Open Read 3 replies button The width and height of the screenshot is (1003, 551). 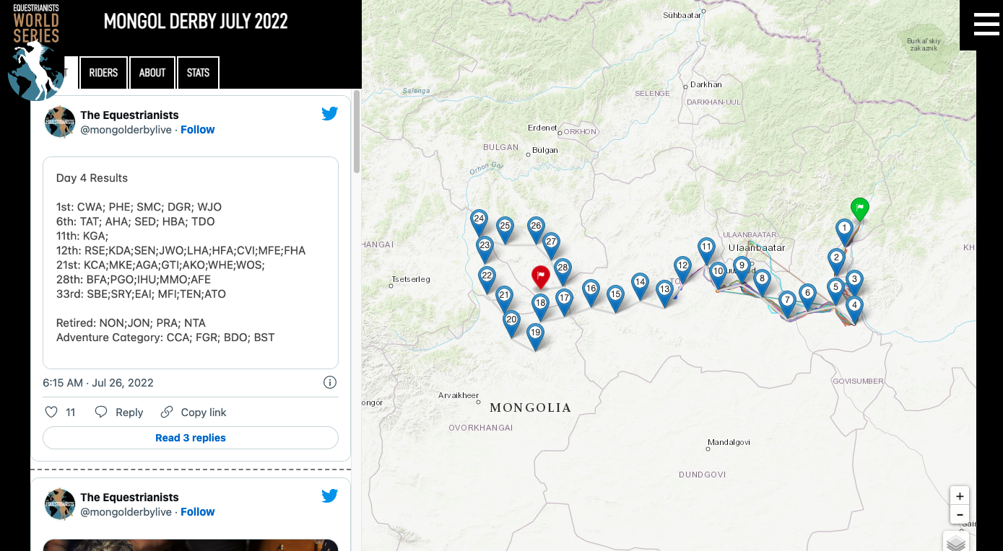191,438
